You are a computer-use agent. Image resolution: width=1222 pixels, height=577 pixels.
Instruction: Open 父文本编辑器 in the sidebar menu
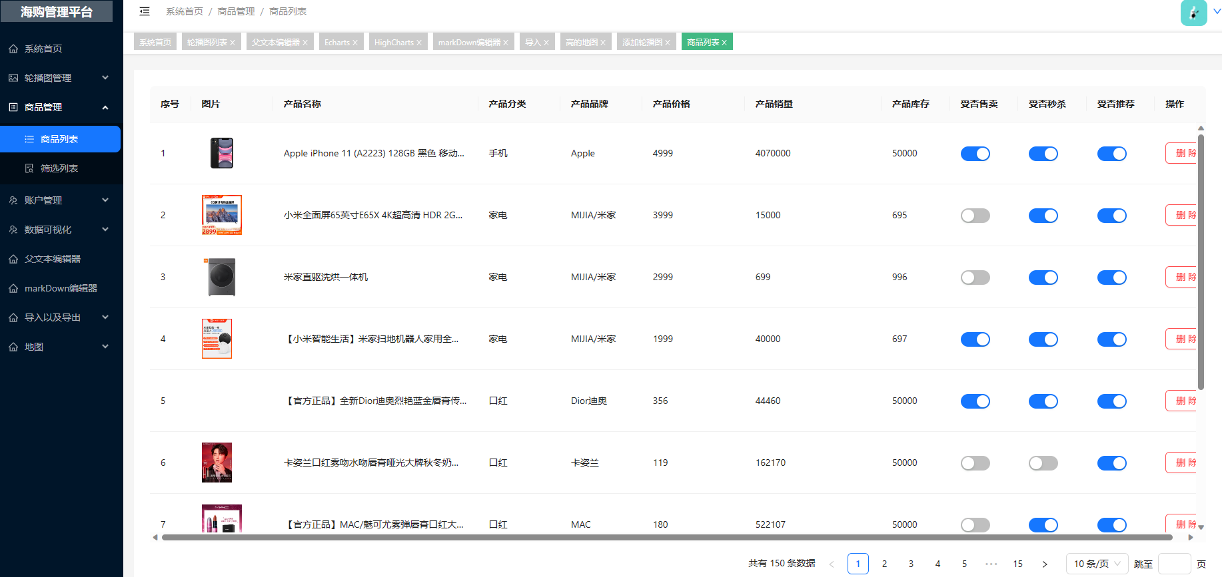click(x=61, y=259)
